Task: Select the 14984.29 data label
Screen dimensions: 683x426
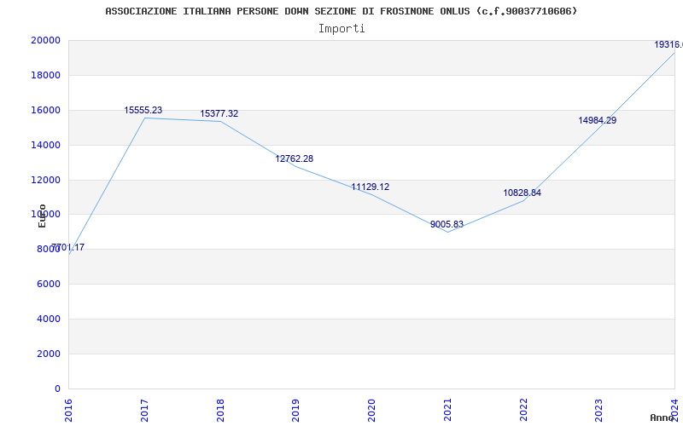Action: [597, 121]
